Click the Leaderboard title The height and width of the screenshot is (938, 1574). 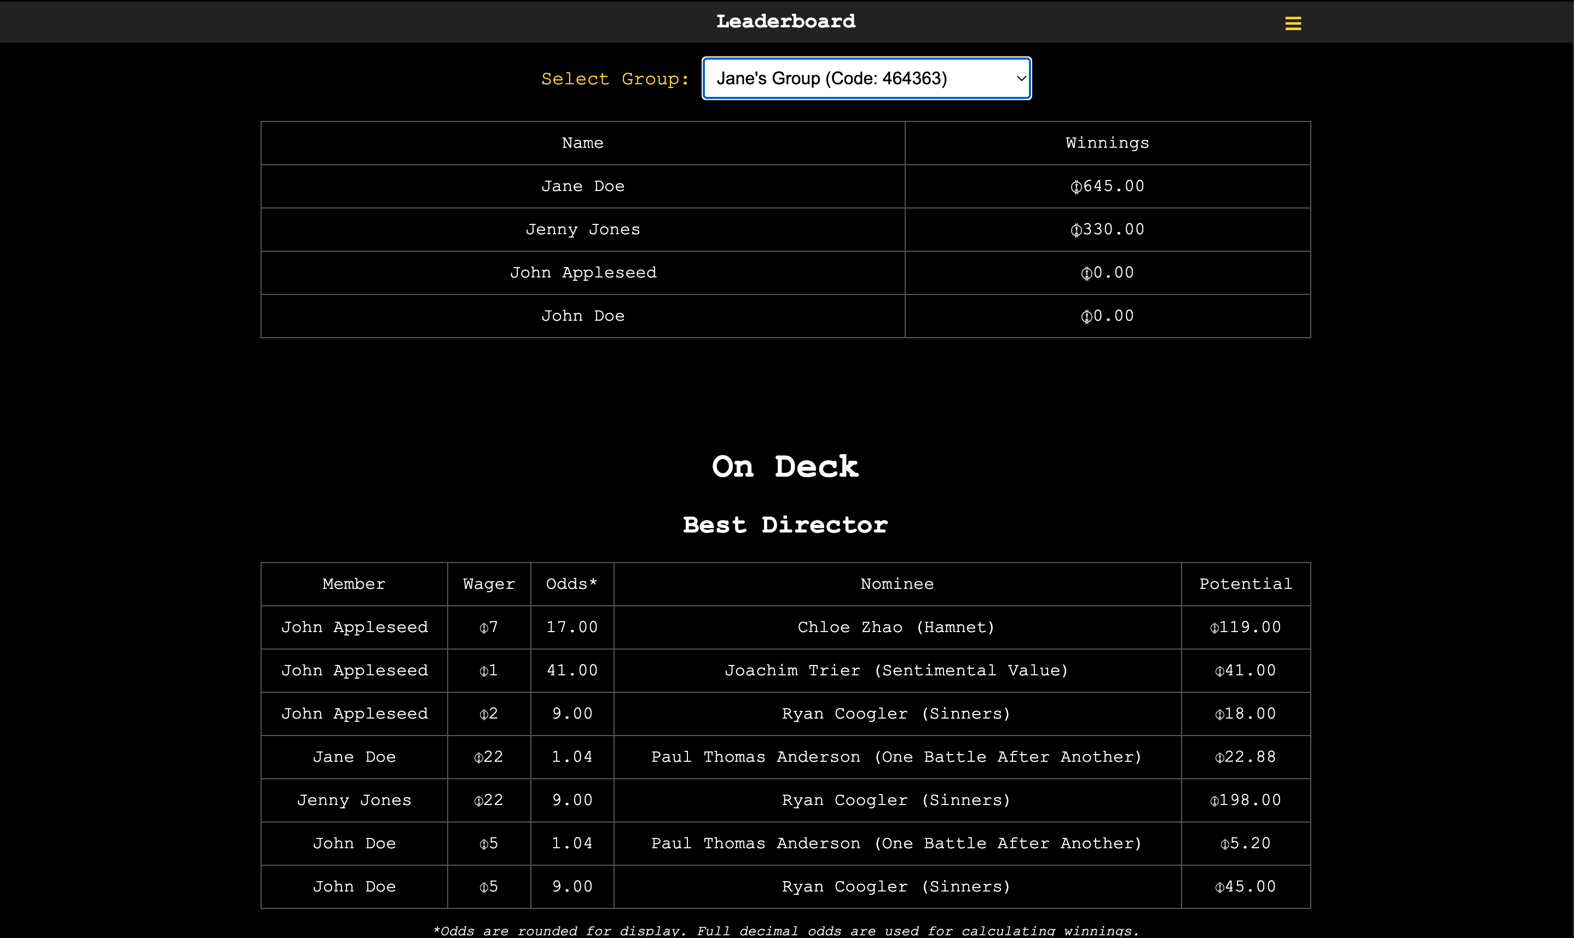786,21
